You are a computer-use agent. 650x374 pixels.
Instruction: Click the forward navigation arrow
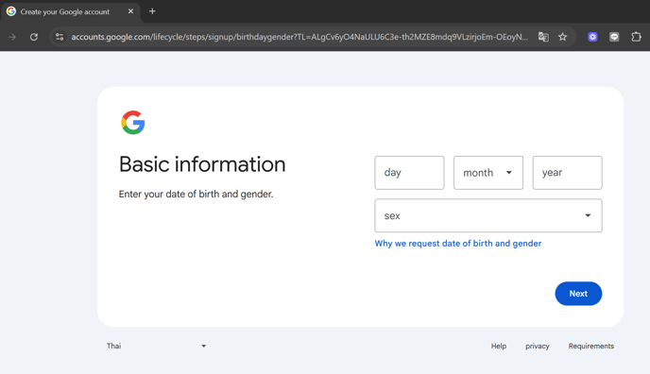[12, 37]
